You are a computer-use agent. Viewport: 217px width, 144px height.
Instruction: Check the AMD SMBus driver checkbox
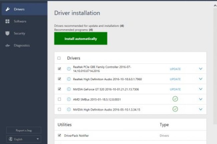point(59,99)
